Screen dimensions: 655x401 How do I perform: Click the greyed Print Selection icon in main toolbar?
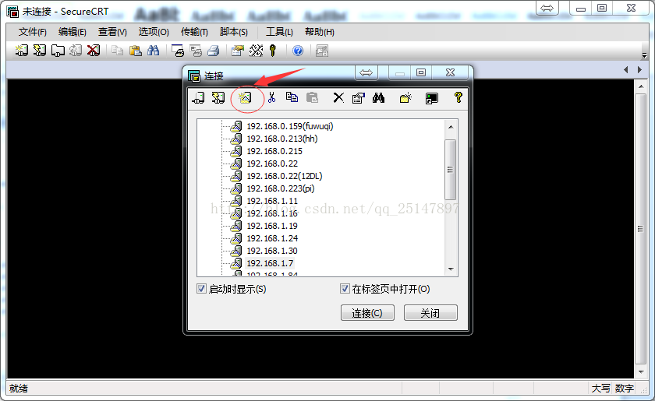(196, 51)
